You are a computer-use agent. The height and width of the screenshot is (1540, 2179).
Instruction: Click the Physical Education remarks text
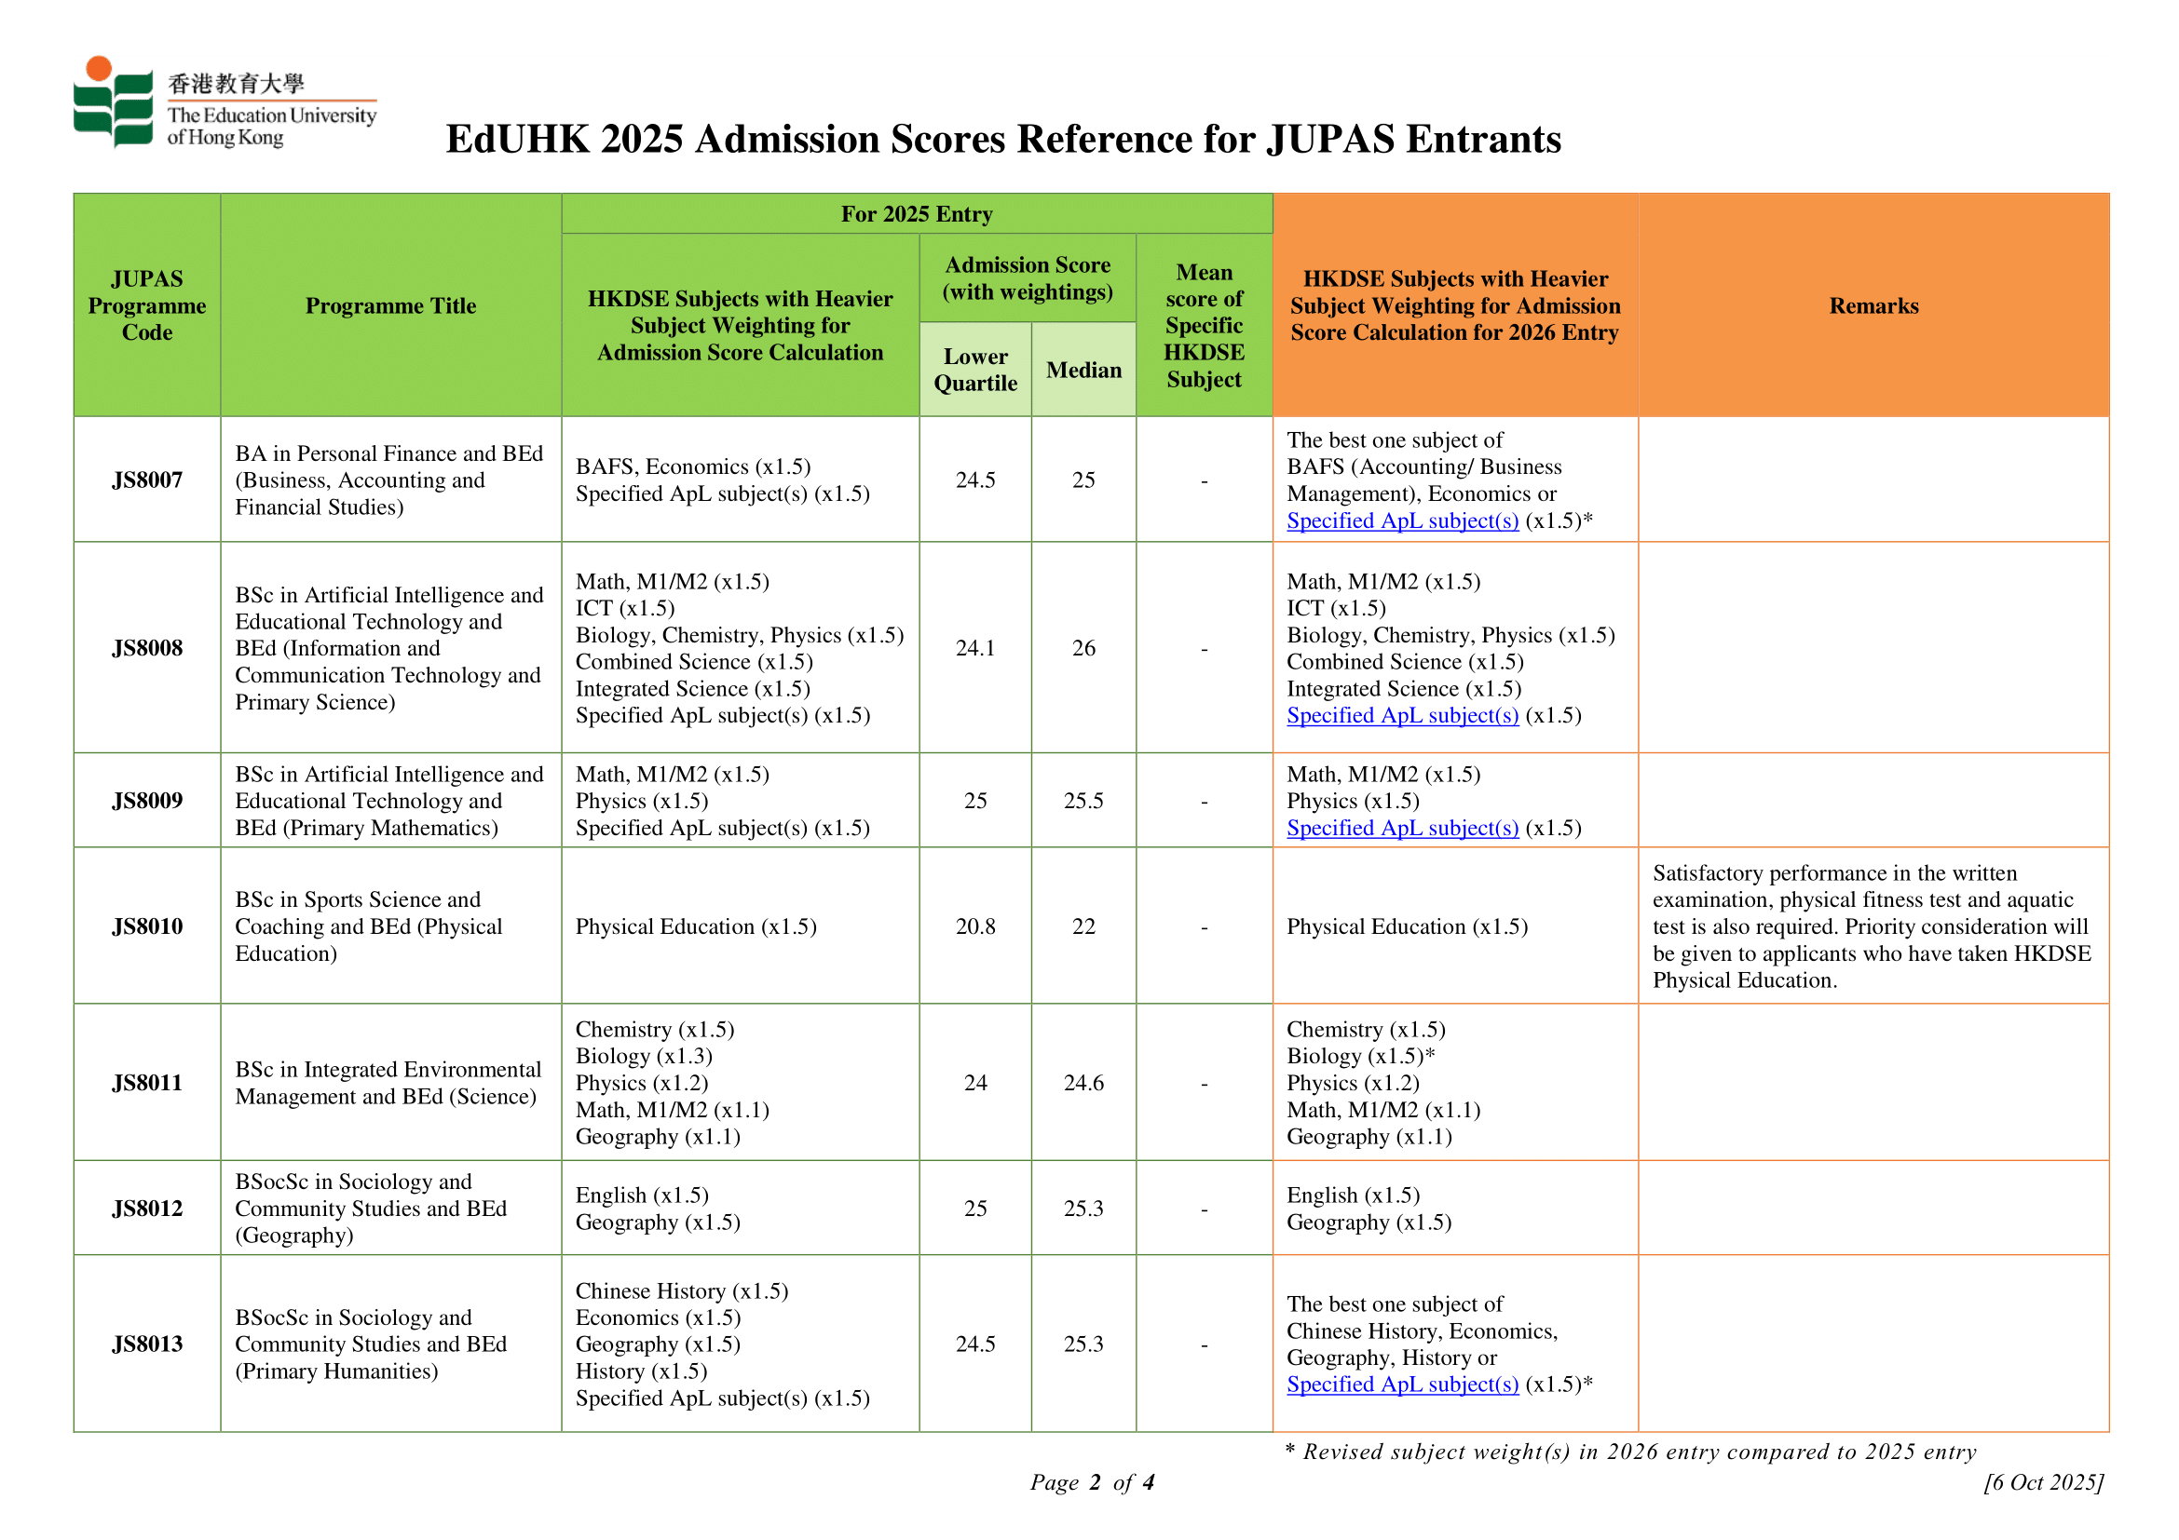coord(1872,926)
